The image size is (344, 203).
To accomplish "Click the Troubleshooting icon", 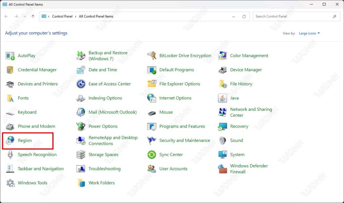I will 81,169.
